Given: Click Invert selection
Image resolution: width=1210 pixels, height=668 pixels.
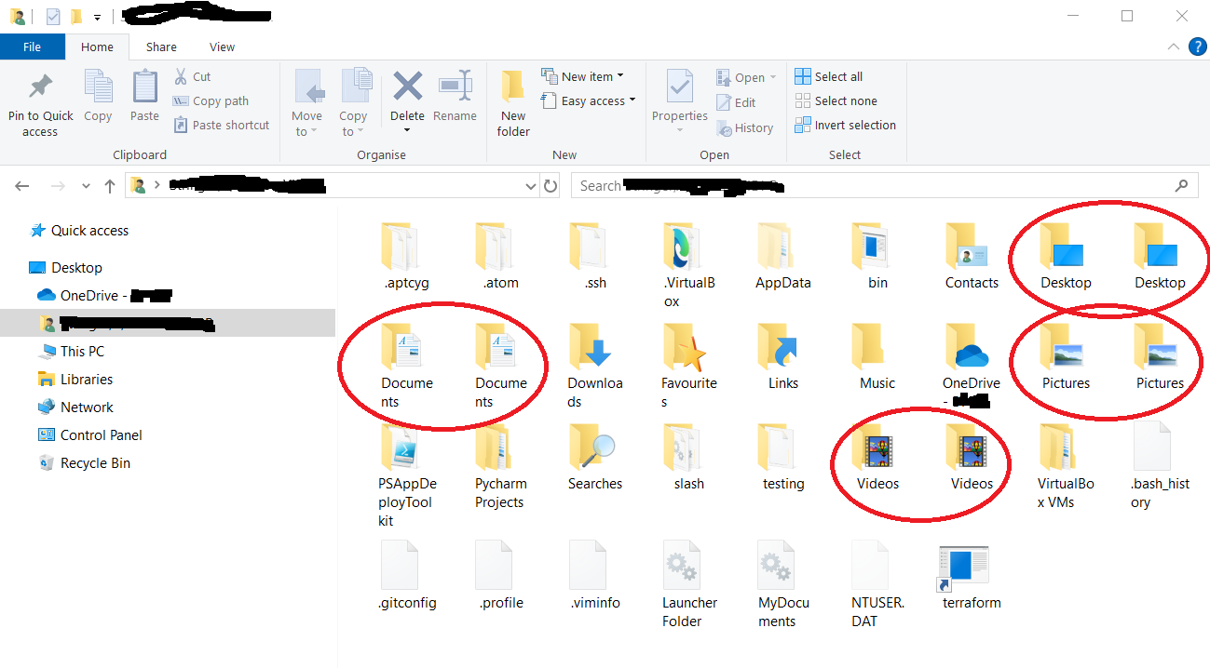Looking at the screenshot, I should tap(846, 125).
